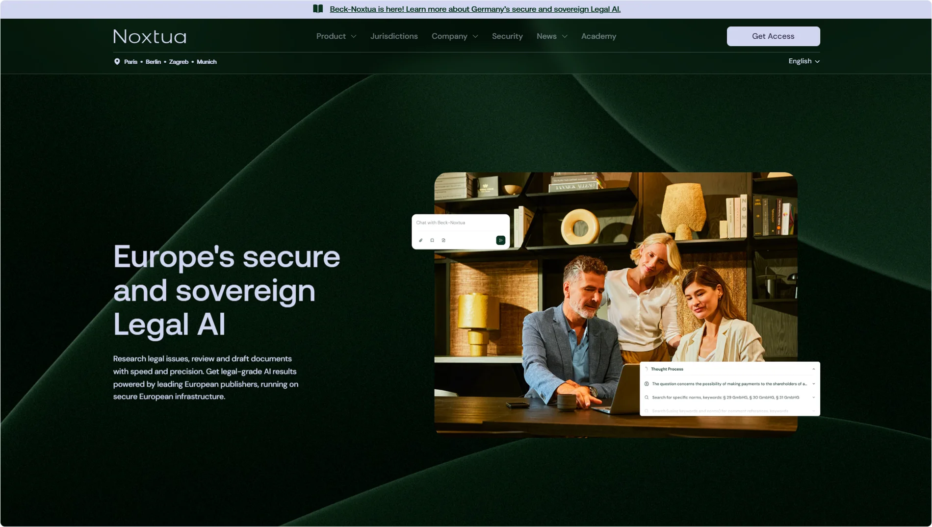
Task: Click the Thought Process spinner icon
Action: coord(647,369)
